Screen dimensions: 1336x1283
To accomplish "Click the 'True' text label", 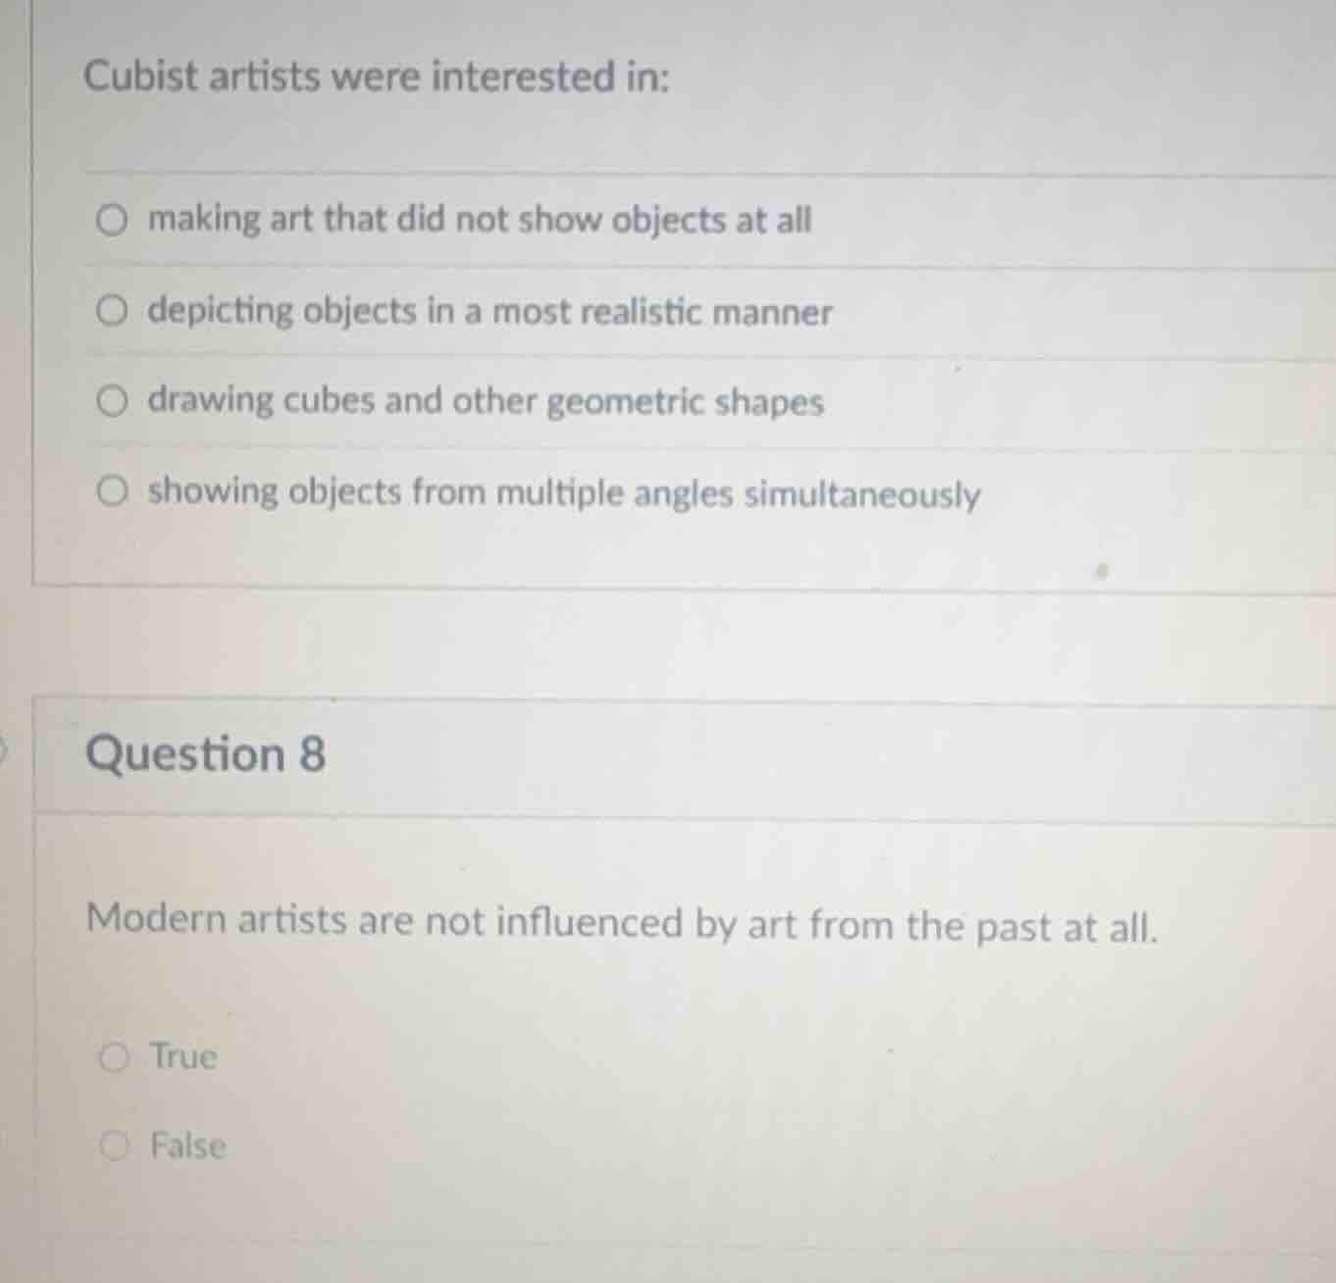I will pos(181,1057).
